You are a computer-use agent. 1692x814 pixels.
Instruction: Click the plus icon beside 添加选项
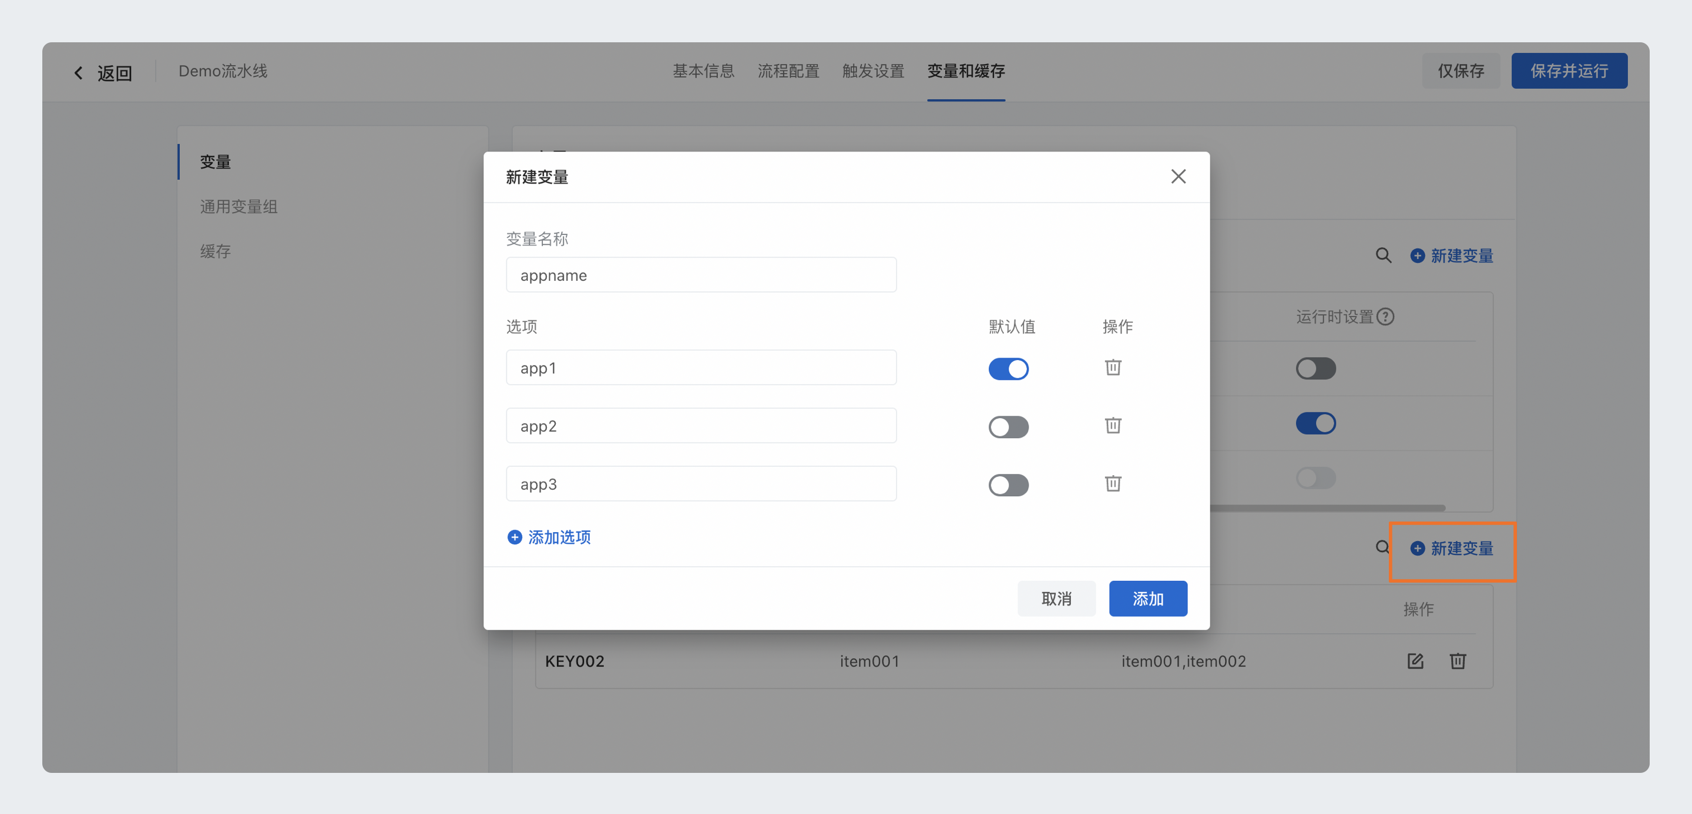tap(515, 537)
